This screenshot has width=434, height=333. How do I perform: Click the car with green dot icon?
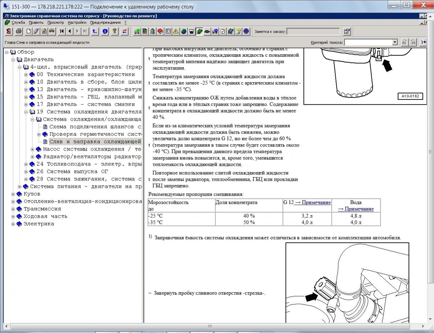pos(137,32)
